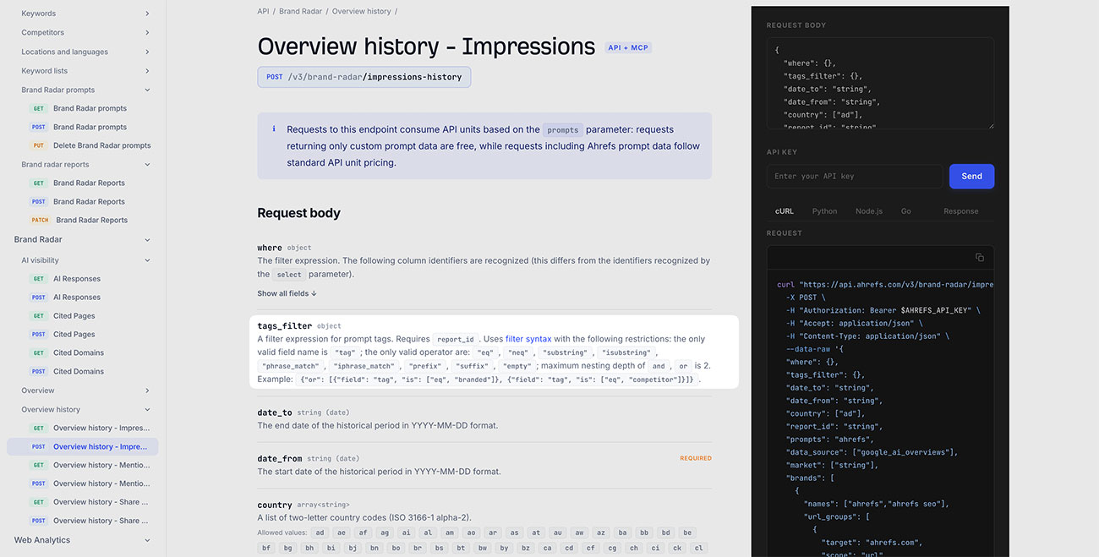This screenshot has height=557, width=1099.
Task: Focus the API key input field
Action: (x=855, y=176)
